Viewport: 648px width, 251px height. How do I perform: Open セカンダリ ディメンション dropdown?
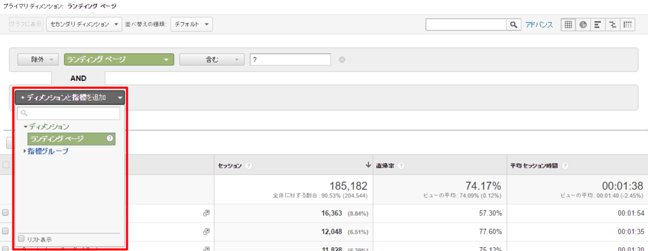[x=84, y=25]
